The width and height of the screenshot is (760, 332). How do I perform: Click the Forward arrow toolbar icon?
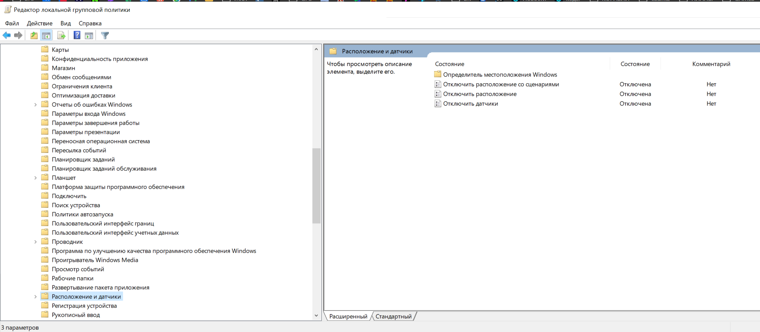(18, 35)
